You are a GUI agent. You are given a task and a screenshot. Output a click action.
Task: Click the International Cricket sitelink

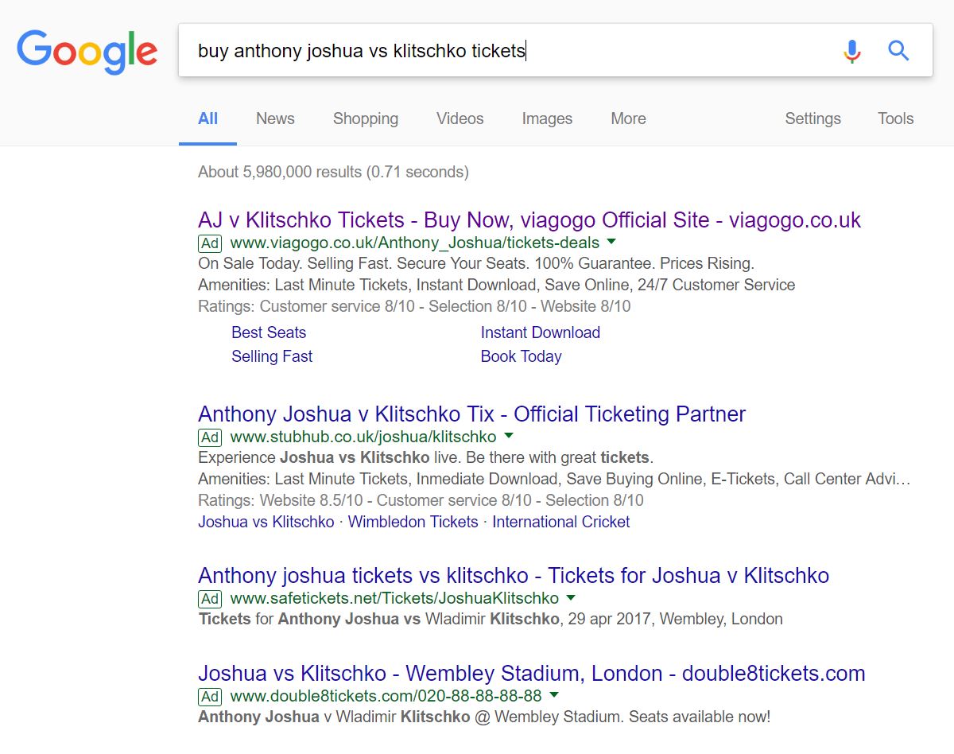pos(561,522)
